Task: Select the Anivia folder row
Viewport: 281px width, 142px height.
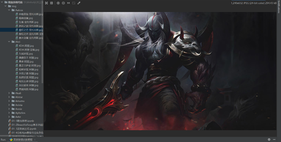Action: pos(22,105)
